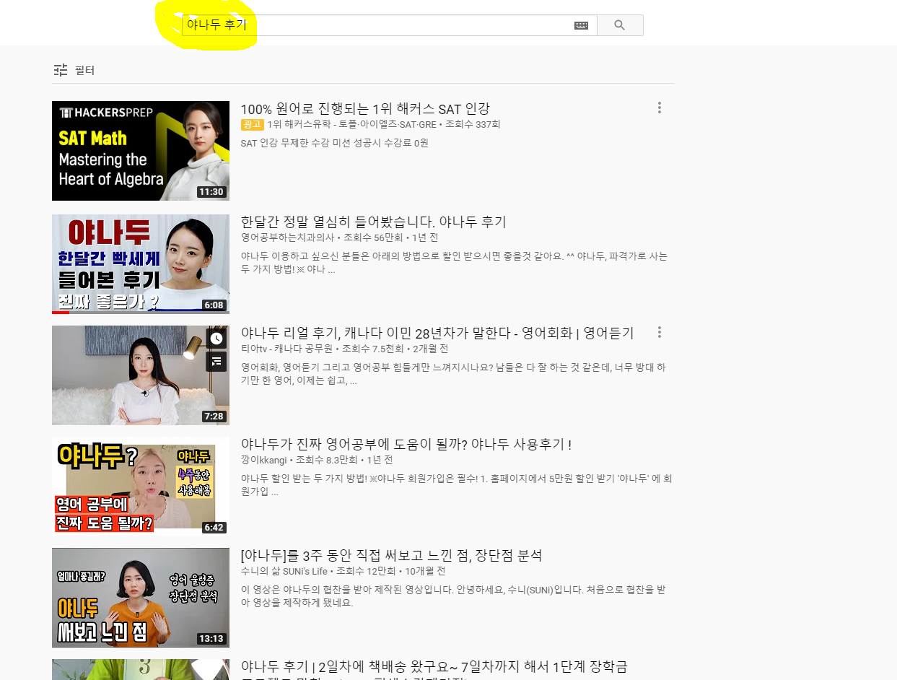Open the 야나두 한달간 빡세게 들어본 후기 thumbnail

tap(141, 263)
